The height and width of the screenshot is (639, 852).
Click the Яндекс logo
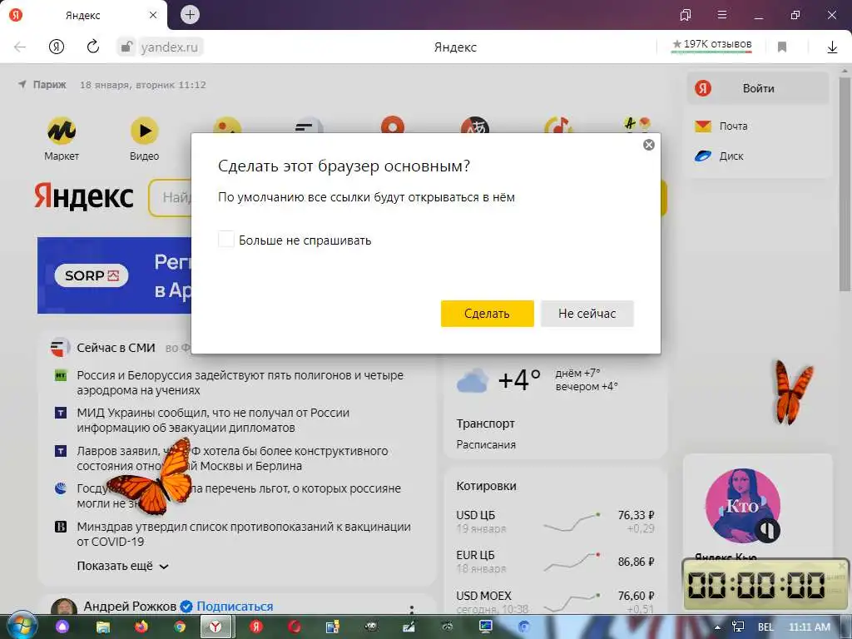pos(84,196)
